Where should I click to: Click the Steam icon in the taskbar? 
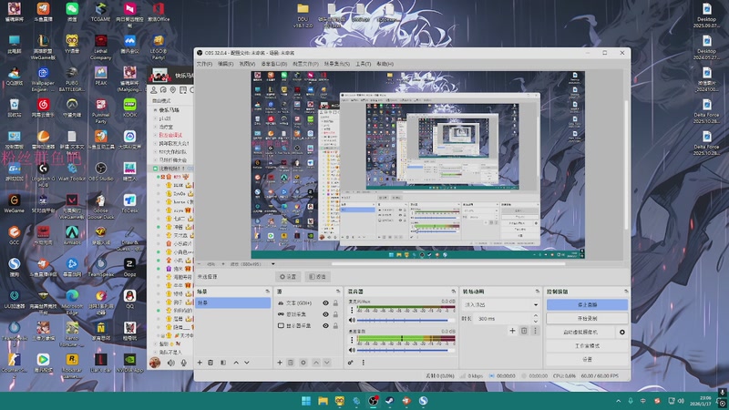(390, 401)
